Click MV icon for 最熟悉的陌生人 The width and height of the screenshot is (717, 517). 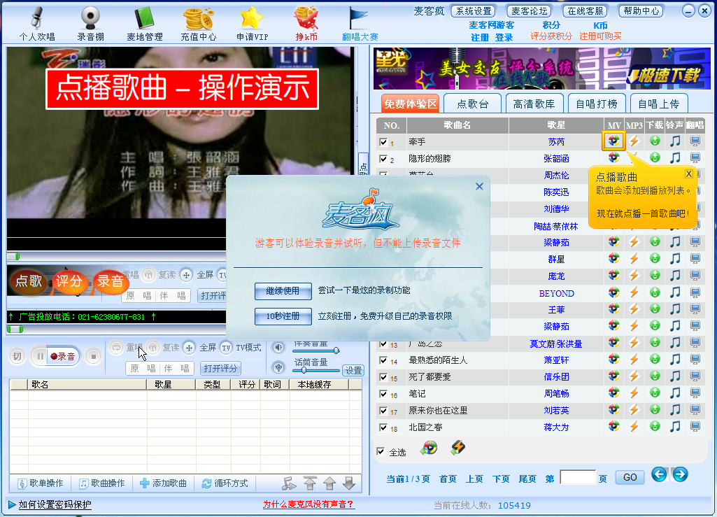[x=613, y=360]
